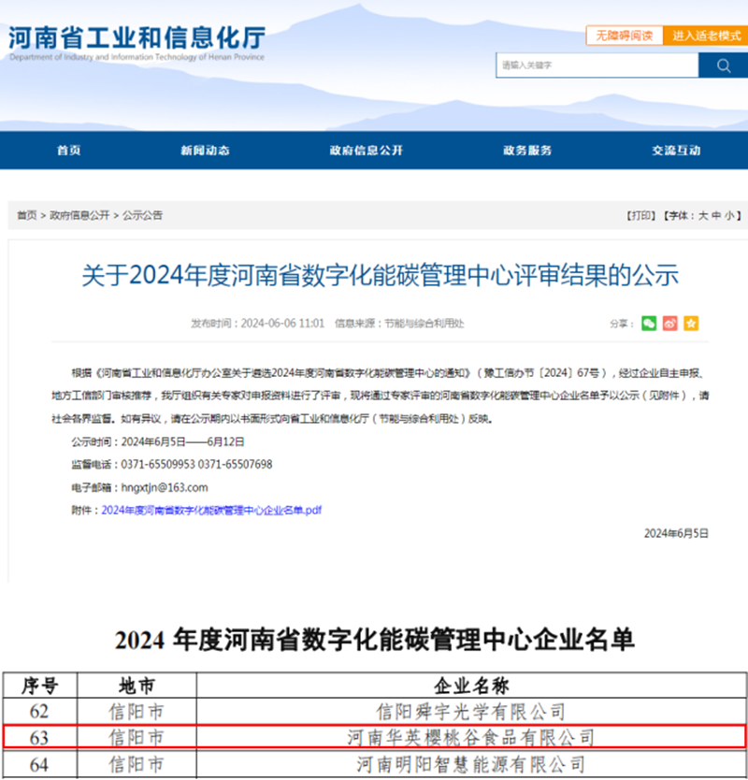This screenshot has height=780, width=748.
Task: Share the article via WeChat icon
Action: pyautogui.click(x=649, y=323)
